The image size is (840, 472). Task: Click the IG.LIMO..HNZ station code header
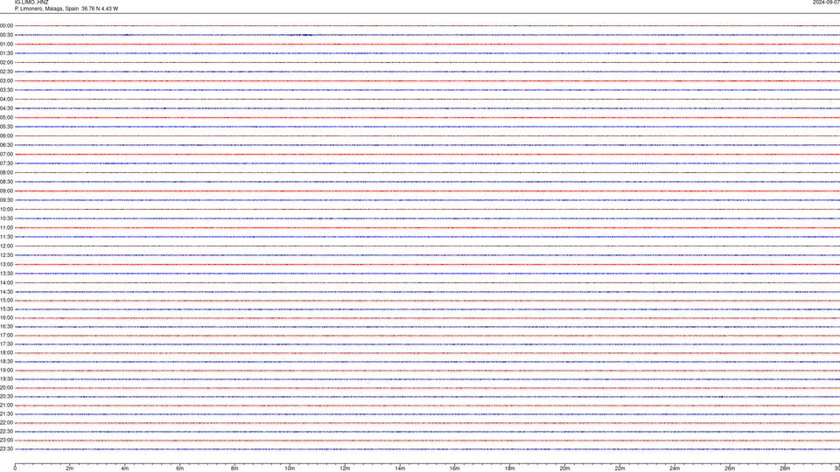[x=31, y=3]
